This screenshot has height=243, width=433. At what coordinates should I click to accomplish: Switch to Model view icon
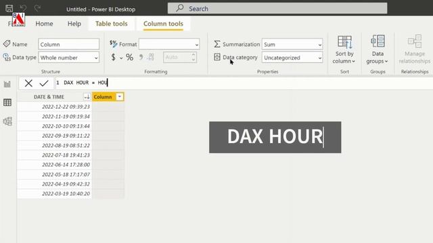coord(7,122)
